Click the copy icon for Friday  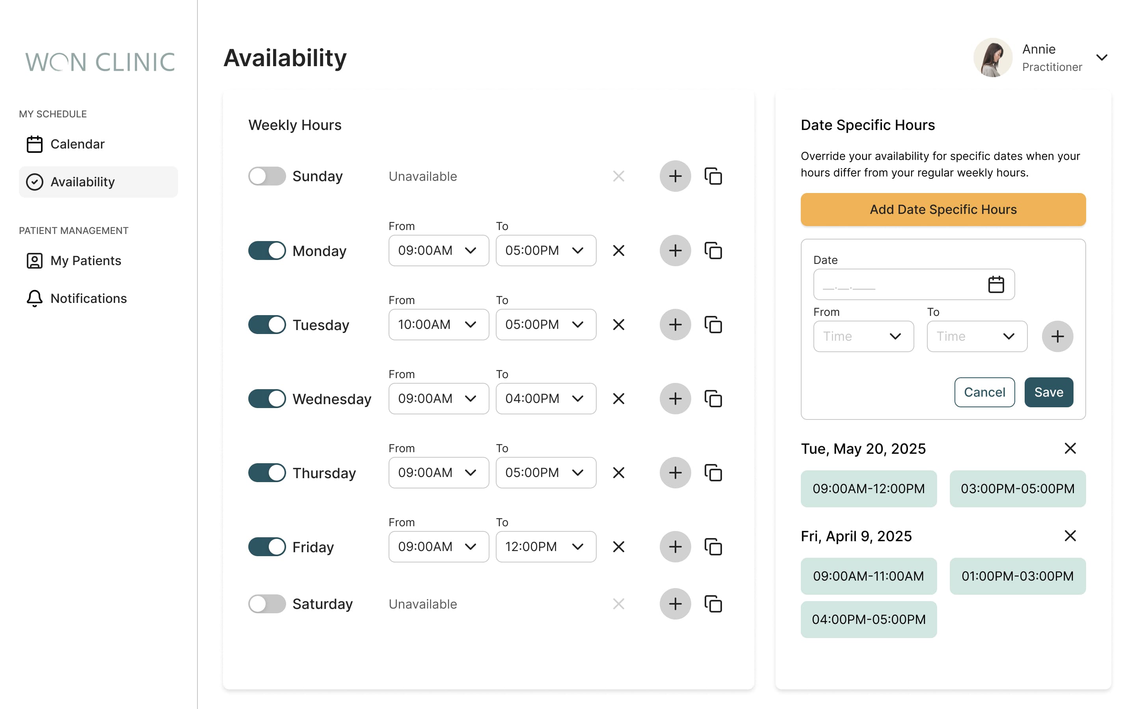point(713,547)
